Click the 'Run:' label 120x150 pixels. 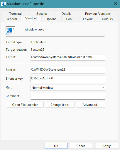tap(9, 87)
